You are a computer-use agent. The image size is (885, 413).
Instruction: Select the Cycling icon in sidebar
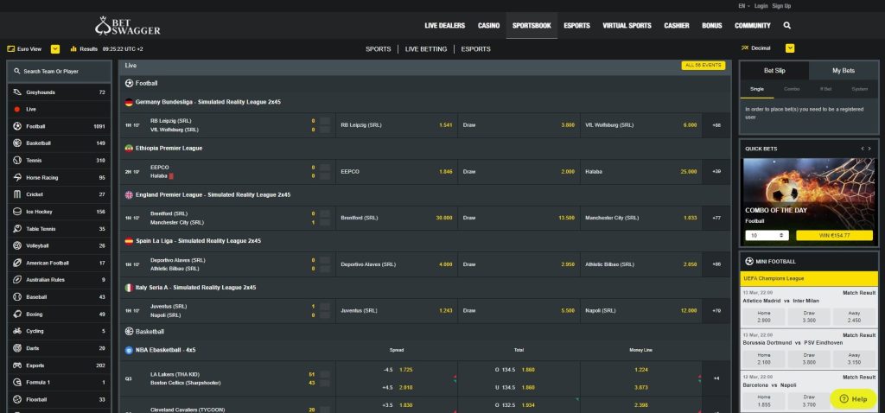tap(17, 331)
